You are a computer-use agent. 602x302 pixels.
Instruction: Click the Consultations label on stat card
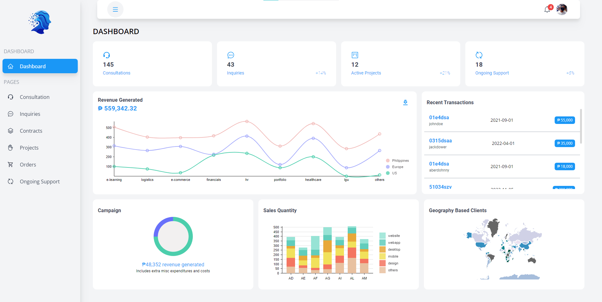tap(117, 73)
